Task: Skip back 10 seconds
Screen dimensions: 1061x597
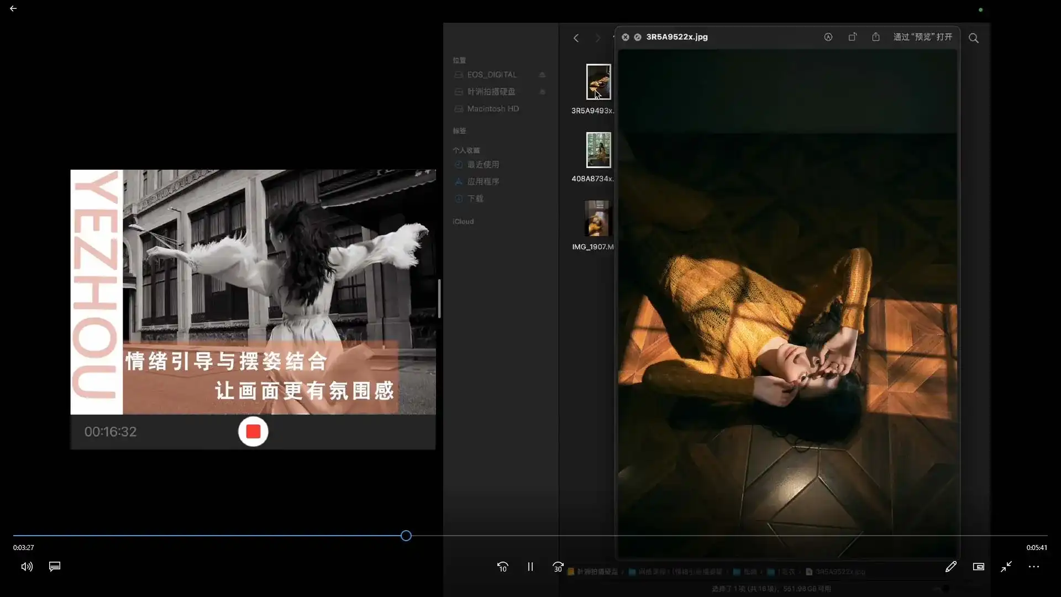Action: click(502, 567)
